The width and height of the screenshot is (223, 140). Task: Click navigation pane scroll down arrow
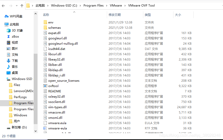[35, 131]
